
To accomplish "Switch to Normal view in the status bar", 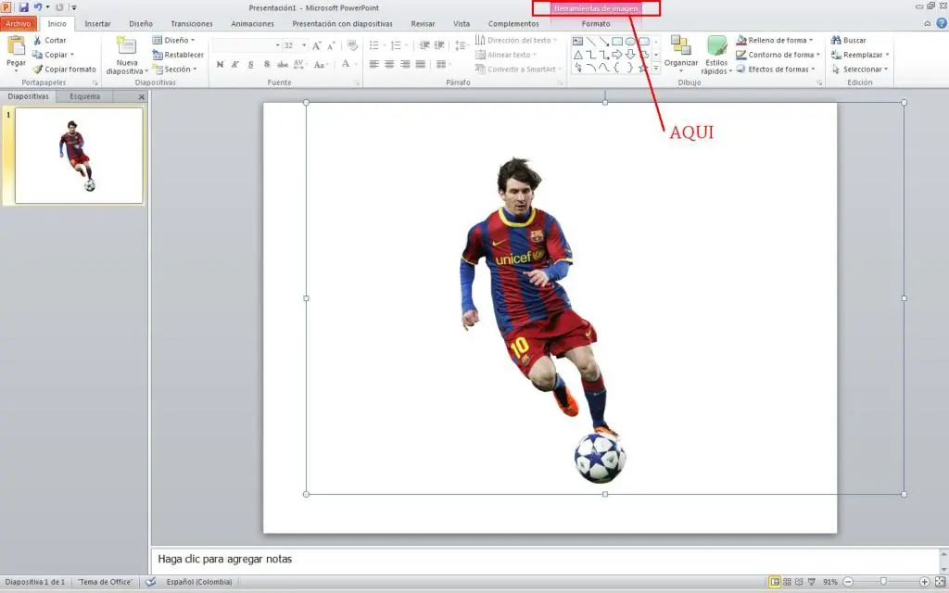I will (774, 582).
